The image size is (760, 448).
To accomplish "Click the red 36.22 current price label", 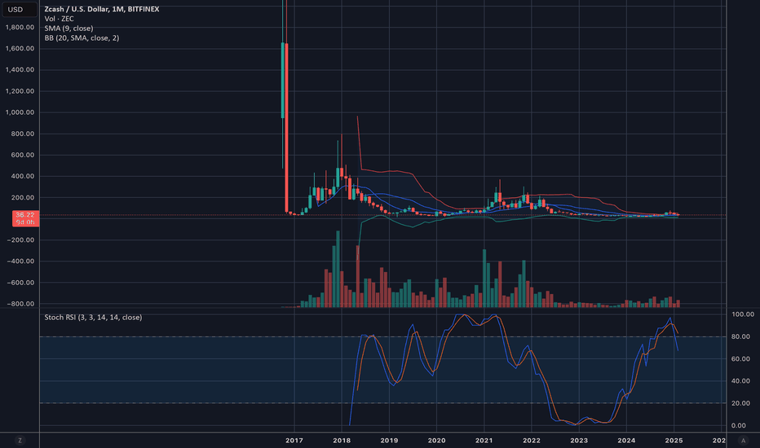I will pos(25,218).
